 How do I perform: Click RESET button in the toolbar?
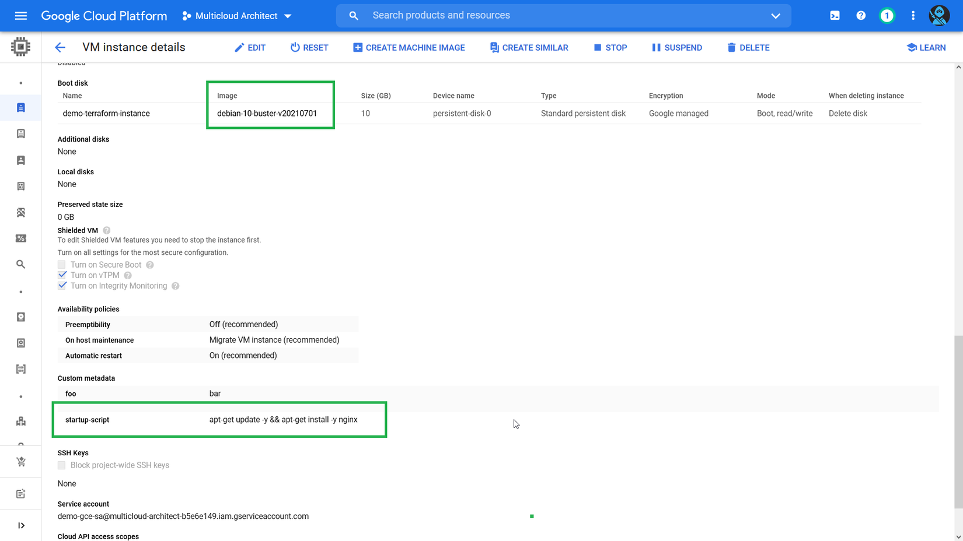point(309,48)
